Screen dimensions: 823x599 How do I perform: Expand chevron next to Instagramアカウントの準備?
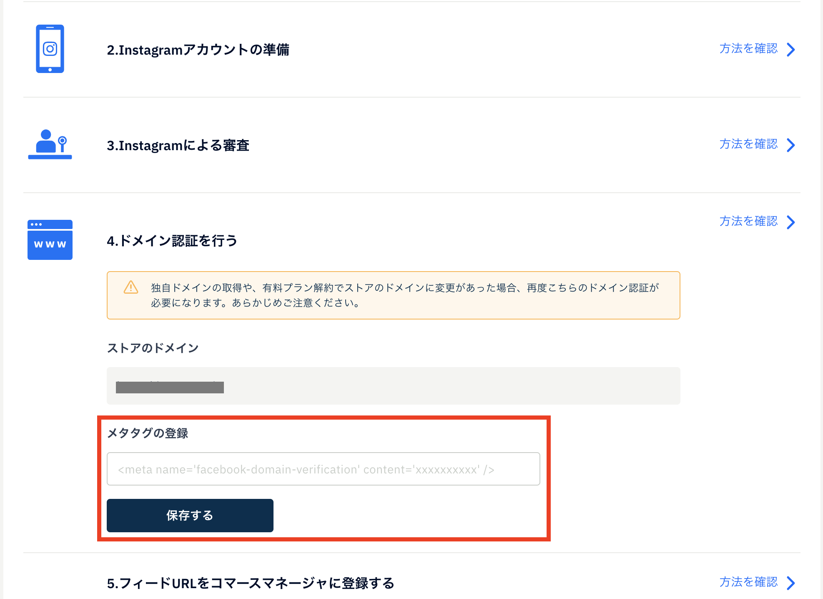point(791,50)
